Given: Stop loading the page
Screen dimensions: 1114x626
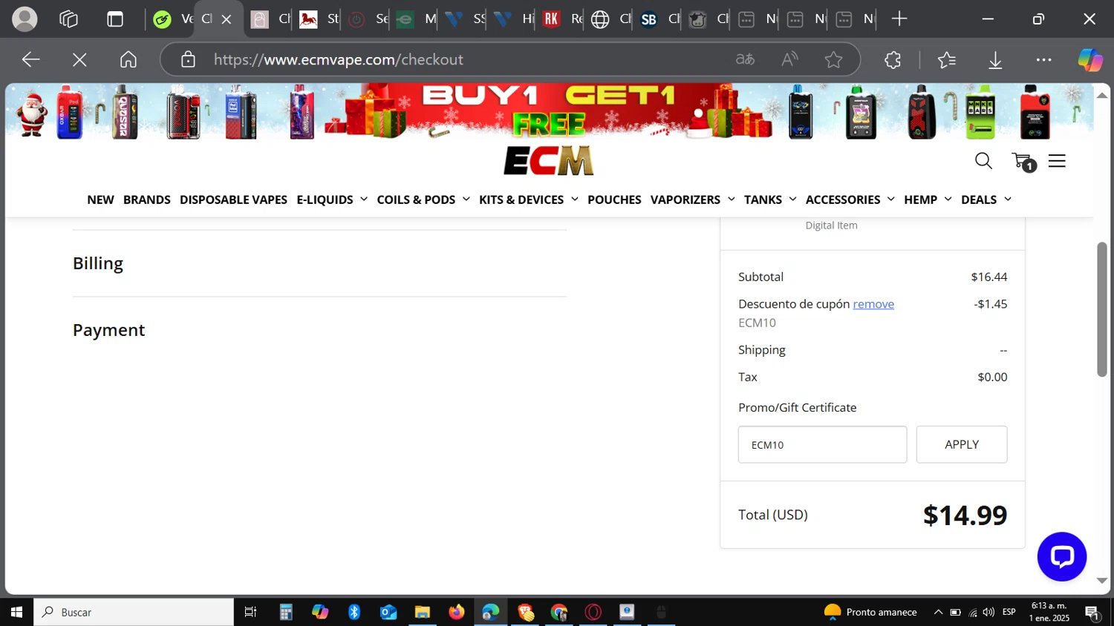Looking at the screenshot, I should click(x=79, y=59).
